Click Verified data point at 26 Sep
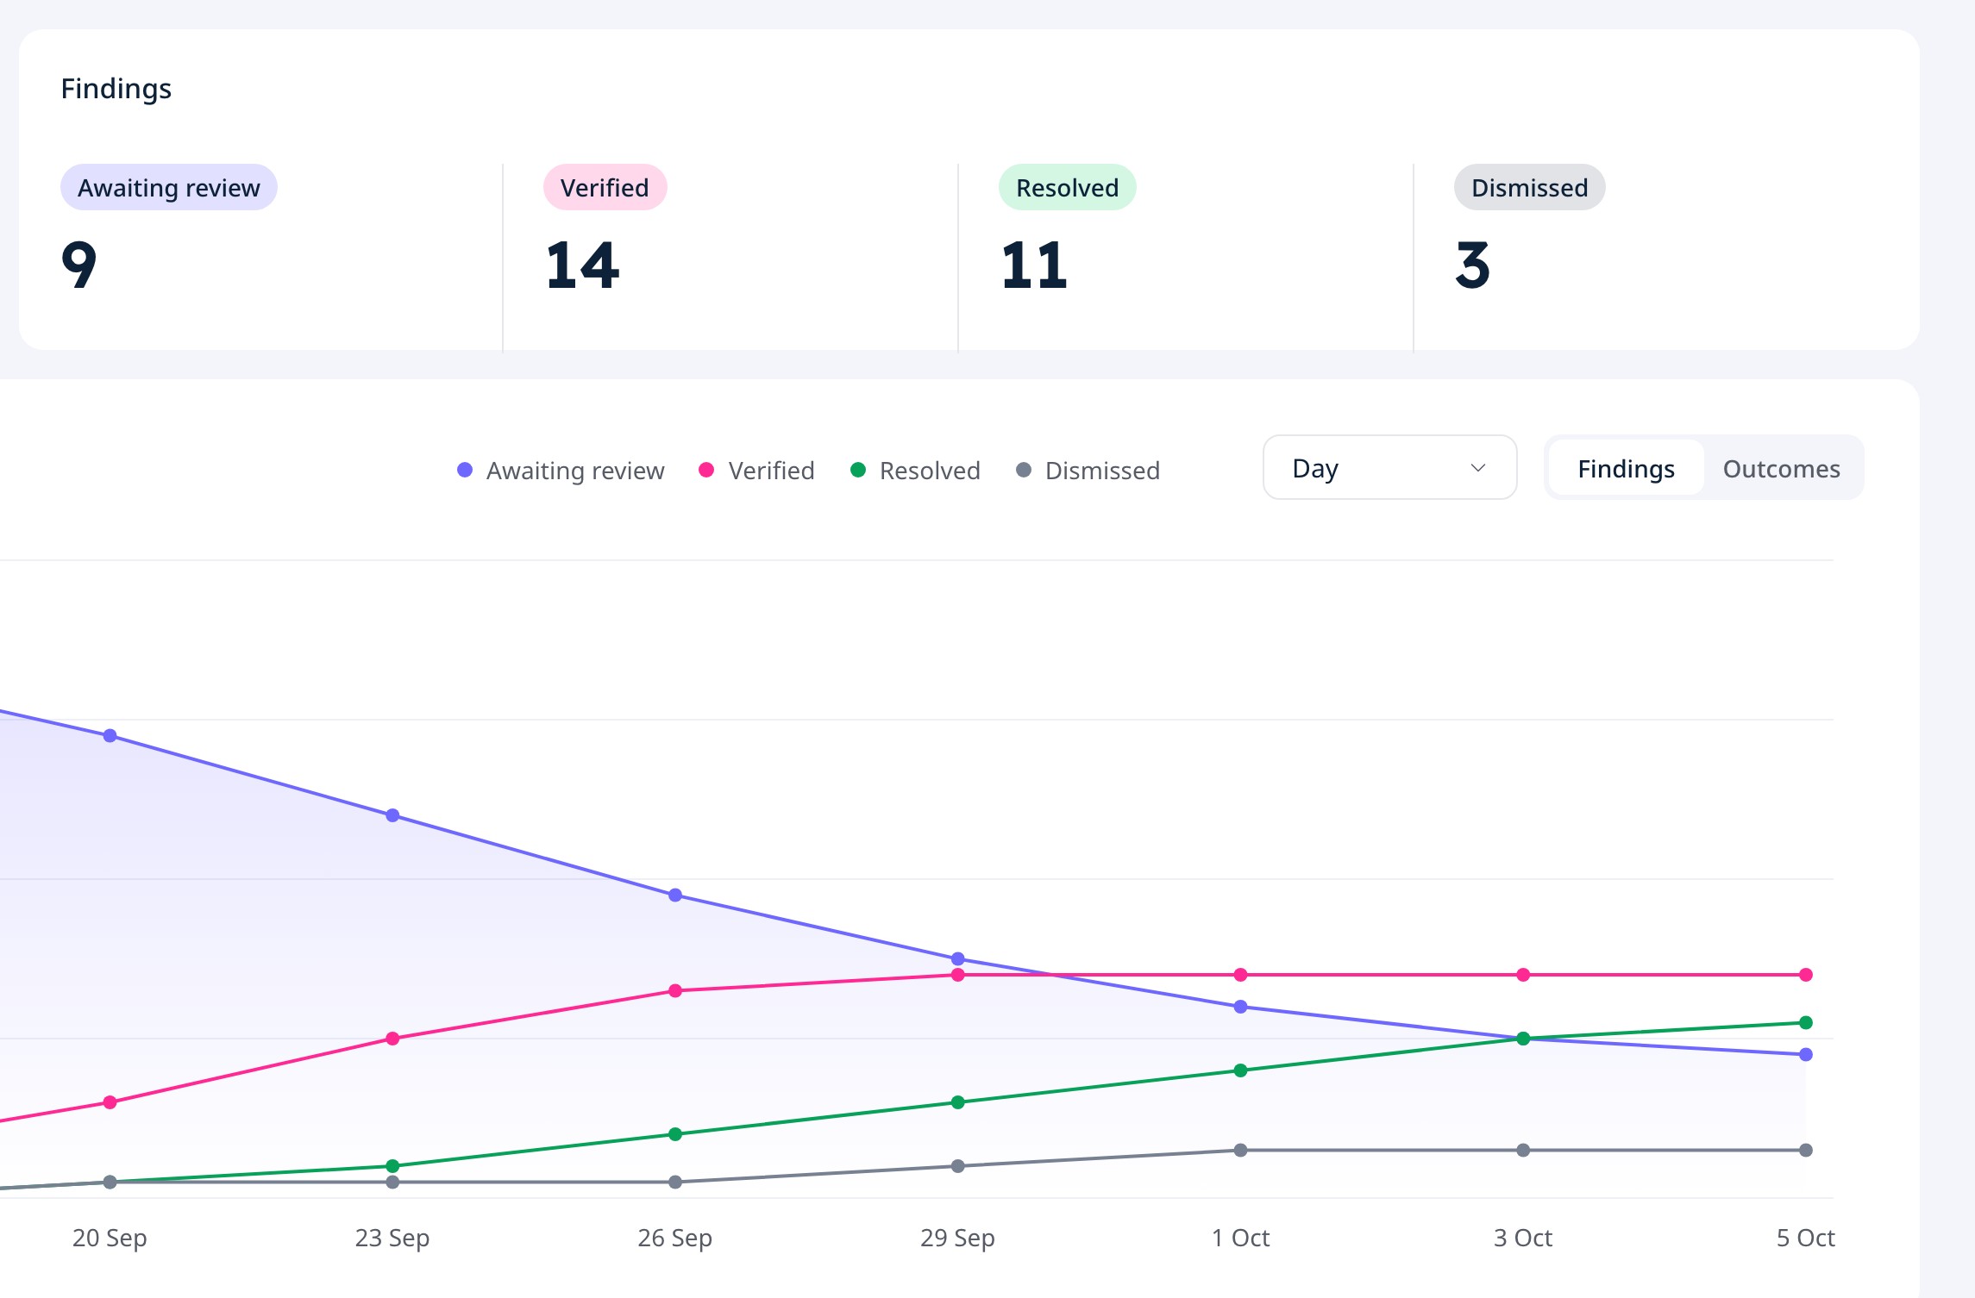 [x=675, y=991]
